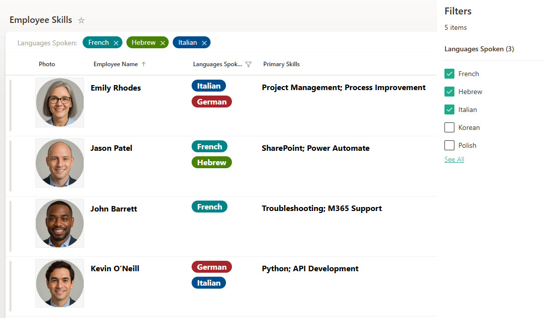This screenshot has width=543, height=318.
Task: Clear the Italian filter chip
Action: click(204, 42)
